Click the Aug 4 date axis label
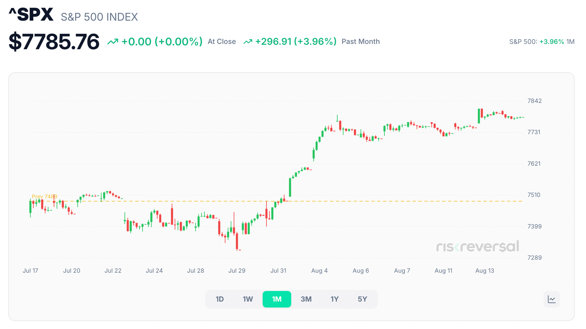 [319, 271]
